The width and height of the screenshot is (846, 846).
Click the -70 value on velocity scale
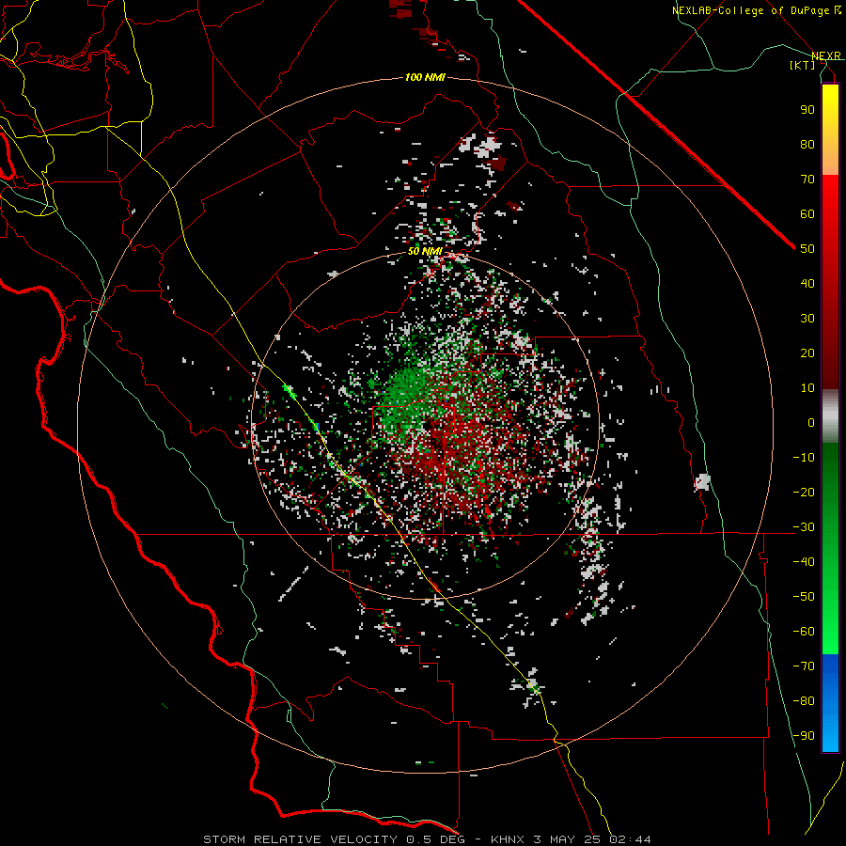804,666
